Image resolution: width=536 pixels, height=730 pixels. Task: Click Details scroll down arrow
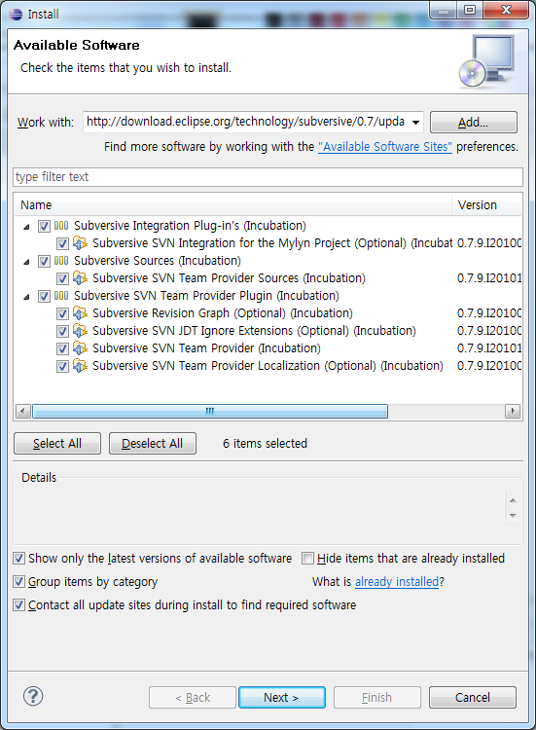coord(513,515)
